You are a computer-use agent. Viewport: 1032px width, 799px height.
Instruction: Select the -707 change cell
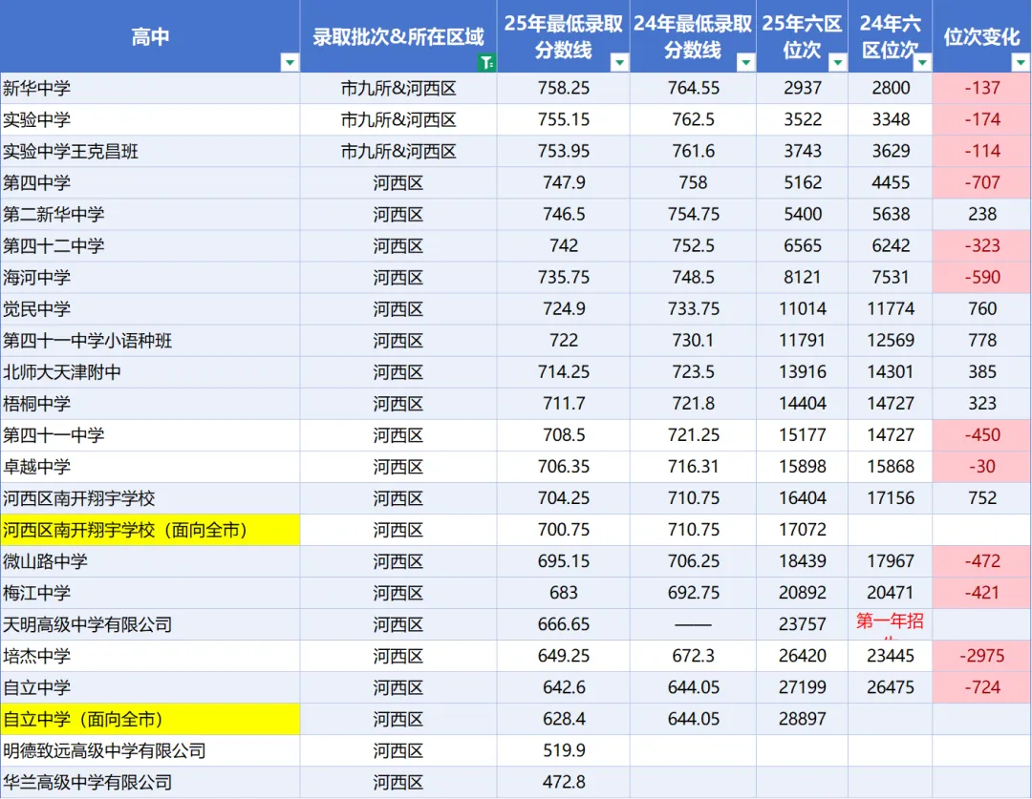pyautogui.click(x=982, y=183)
